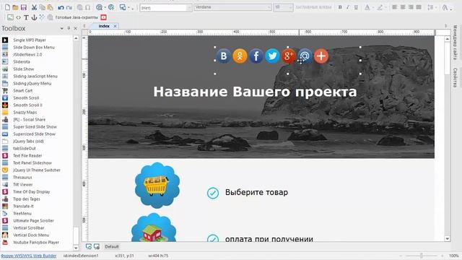Click the responsive breakpoints screen icon
The width and height of the screenshot is (462, 260).
click(123, 7)
